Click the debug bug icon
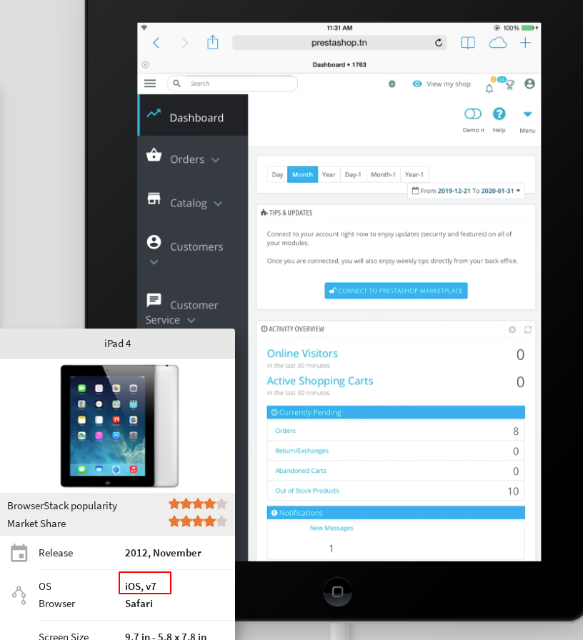 (x=392, y=84)
